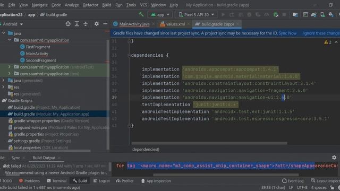Fold the dependencies block in the editor gutter

[129, 55]
